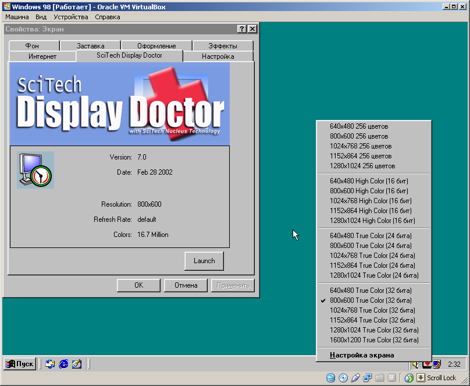Launch Internet Explorer from quick launch
This screenshot has width=470, height=386.
tap(63, 364)
